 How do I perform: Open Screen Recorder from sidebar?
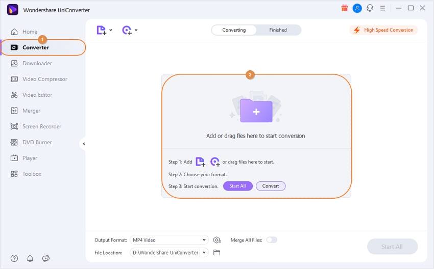point(36,126)
